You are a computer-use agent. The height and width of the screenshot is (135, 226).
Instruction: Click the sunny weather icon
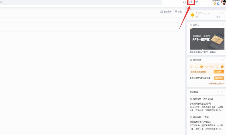click(x=192, y=15)
